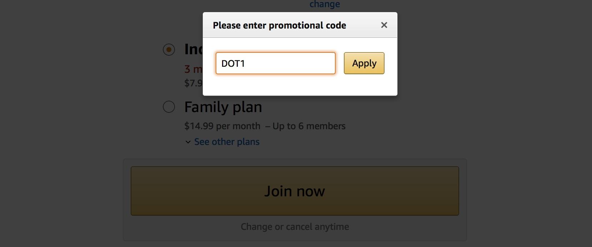The width and height of the screenshot is (592, 247).
Task: Close the promotional code dialog
Action: [384, 25]
